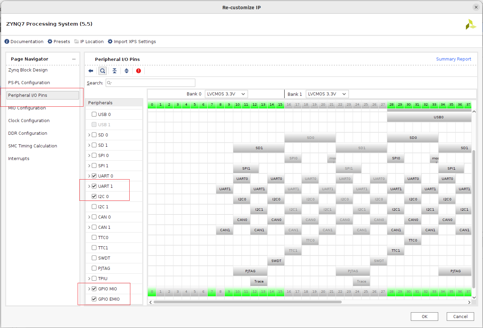
Task: Enable the SD 0 checkbox
Action: (x=94, y=135)
